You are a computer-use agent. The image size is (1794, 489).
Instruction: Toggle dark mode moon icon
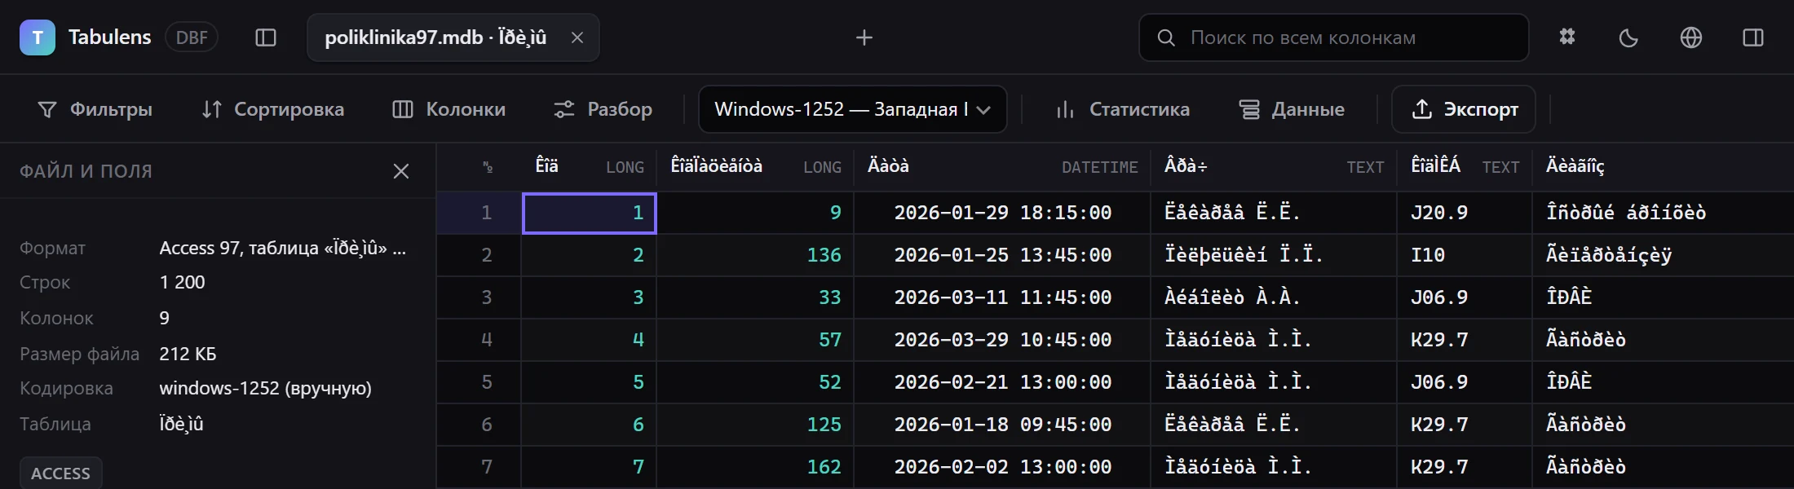point(1629,37)
